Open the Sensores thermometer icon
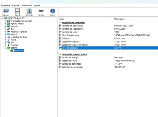Viewport: 158px width, 117px height. point(29,12)
